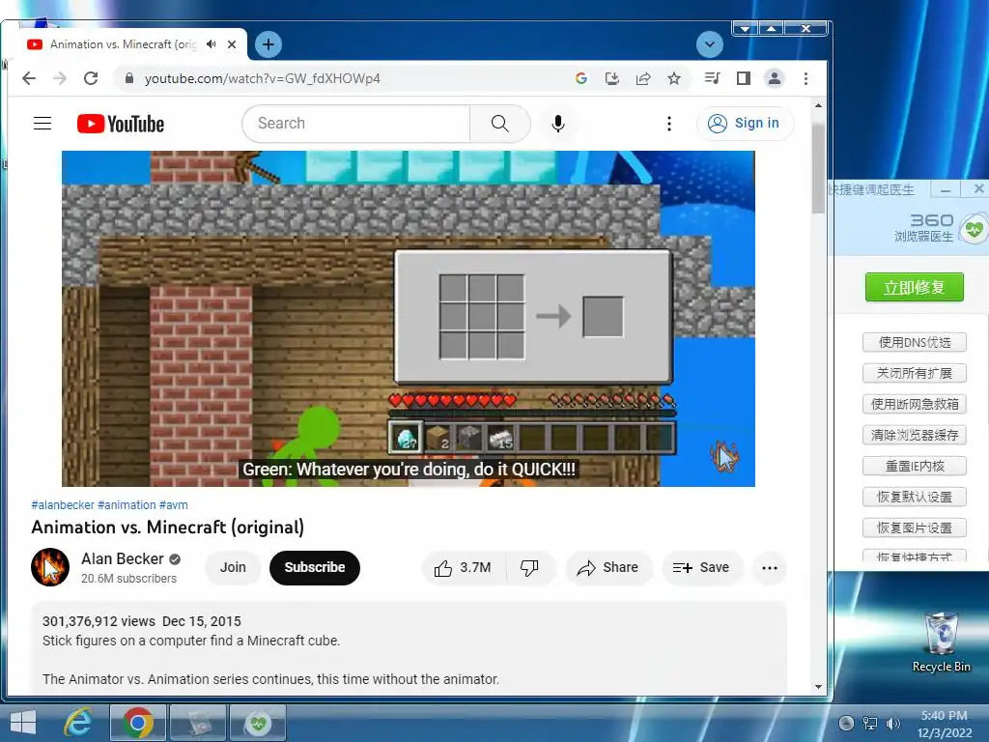Image resolution: width=989 pixels, height=742 pixels.
Task: Open the #alanbecker hashtag
Action: pyautogui.click(x=63, y=504)
